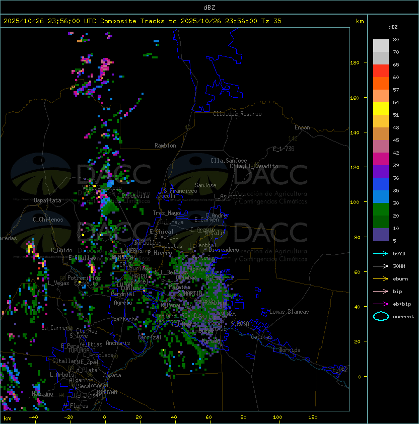This screenshot has height=424, width=419.
Task: Click the cyan 50YD arrow icon in legend
Action: coord(381,254)
